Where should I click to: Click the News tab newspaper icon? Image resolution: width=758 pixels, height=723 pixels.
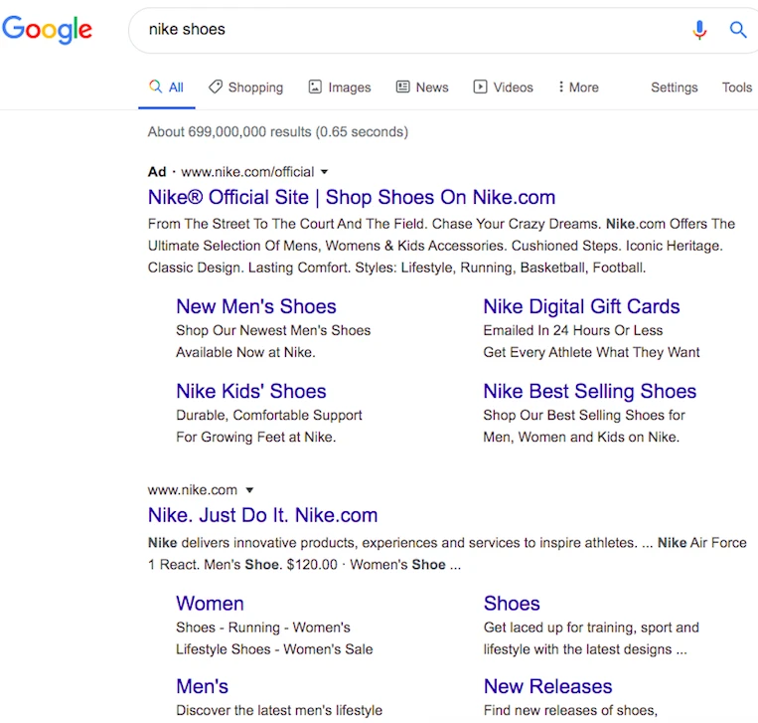tap(402, 87)
